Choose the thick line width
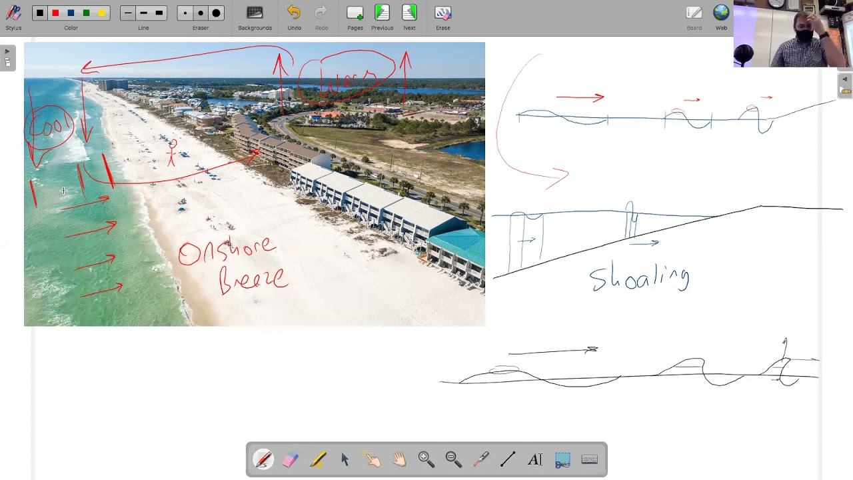853x480 pixels. tap(159, 13)
